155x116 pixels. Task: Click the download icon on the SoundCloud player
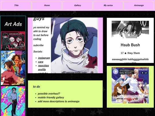143,73
